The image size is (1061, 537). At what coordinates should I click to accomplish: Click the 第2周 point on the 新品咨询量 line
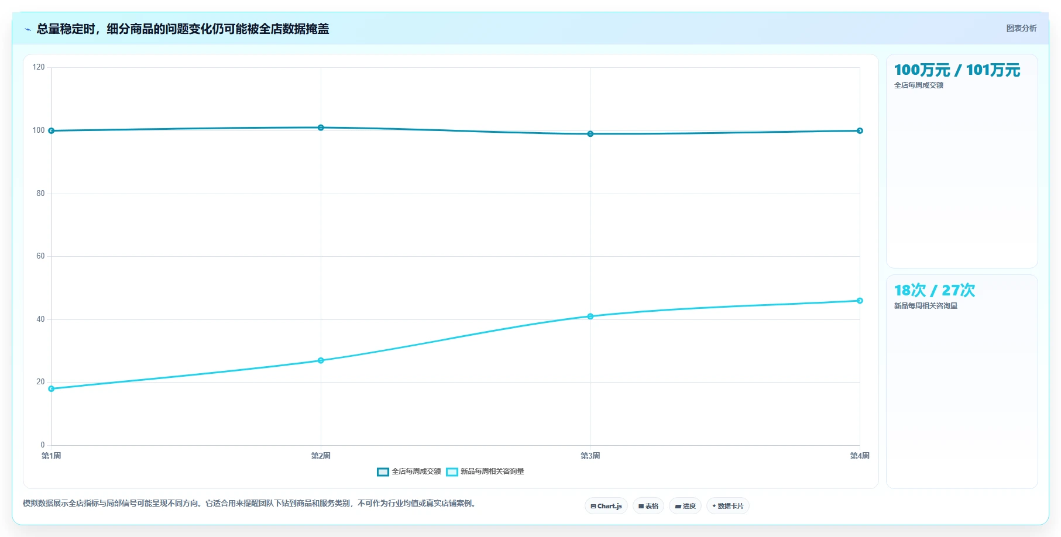tap(321, 361)
